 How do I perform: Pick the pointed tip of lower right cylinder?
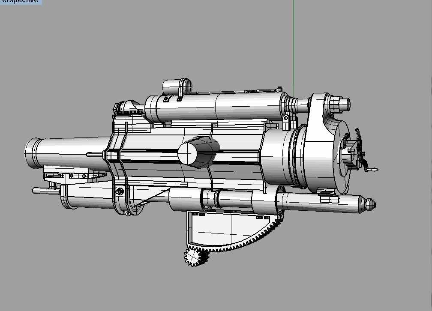click(370, 205)
